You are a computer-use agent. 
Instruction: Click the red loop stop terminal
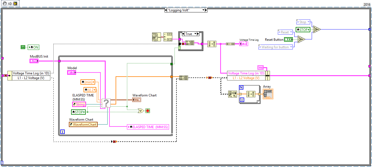pos(148,111)
